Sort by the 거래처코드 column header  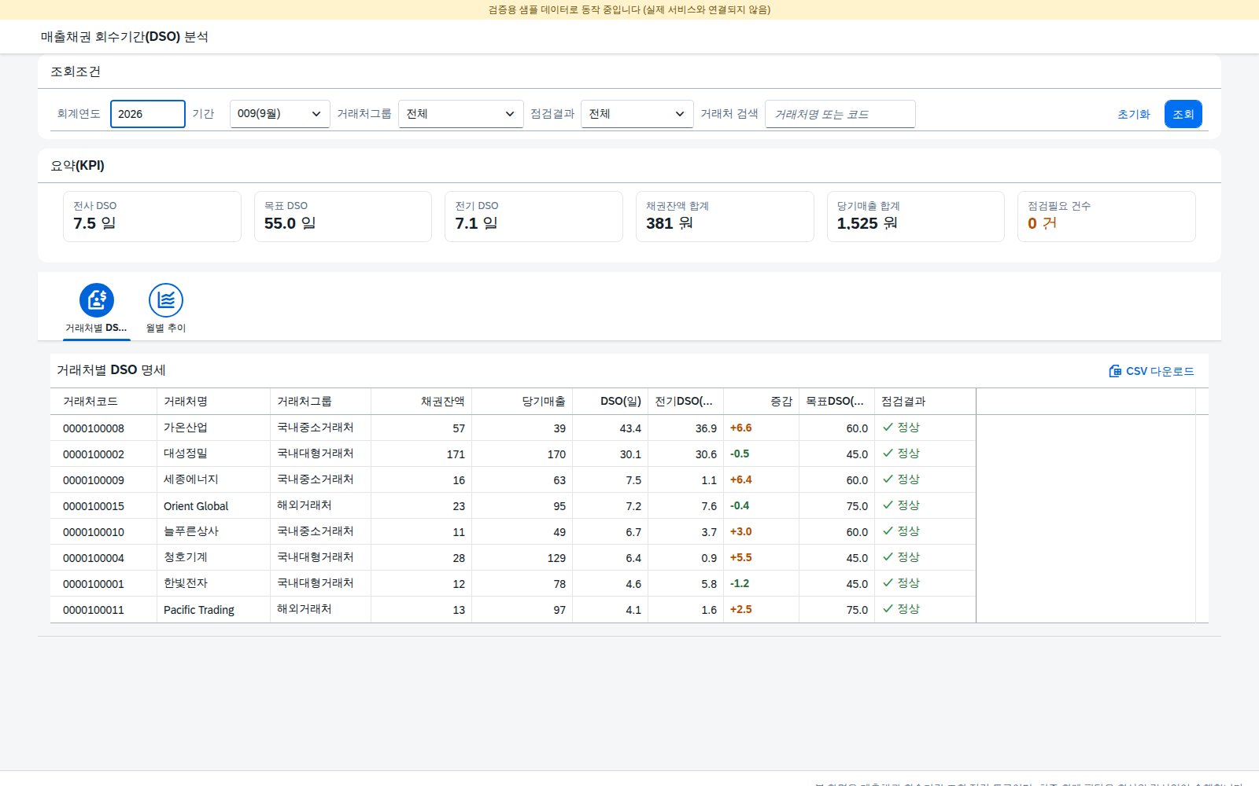[104, 402]
